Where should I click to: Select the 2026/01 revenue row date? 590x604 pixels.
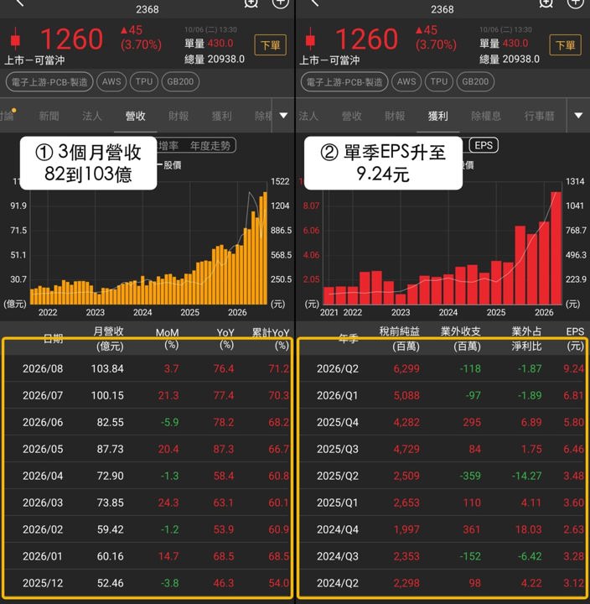click(x=43, y=556)
